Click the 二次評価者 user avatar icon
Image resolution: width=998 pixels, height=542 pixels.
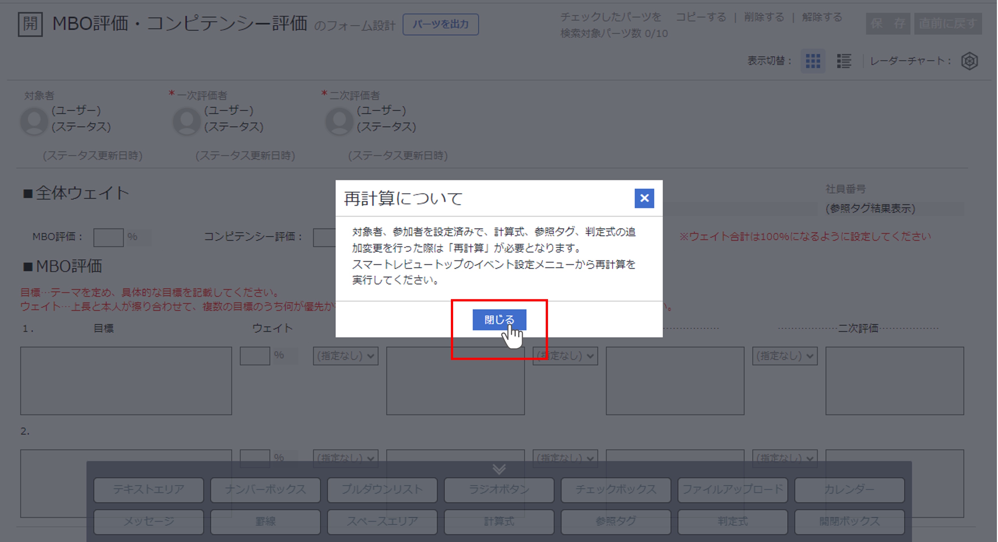pyautogui.click(x=339, y=121)
